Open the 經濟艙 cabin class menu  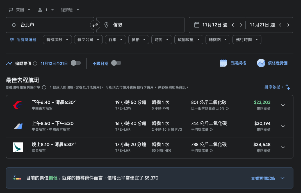coord(69,10)
